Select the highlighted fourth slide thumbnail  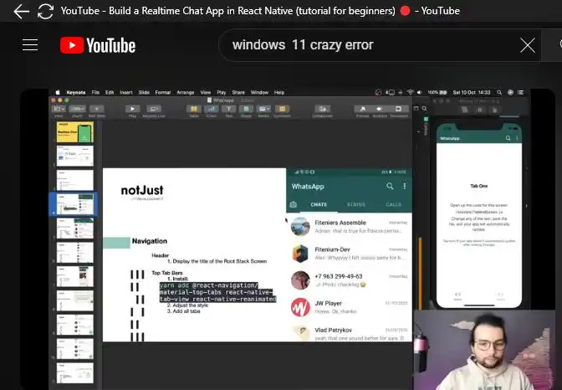tap(75, 204)
